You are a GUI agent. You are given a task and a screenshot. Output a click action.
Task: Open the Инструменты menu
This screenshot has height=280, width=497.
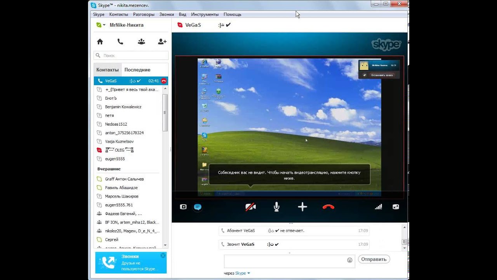coord(205,14)
